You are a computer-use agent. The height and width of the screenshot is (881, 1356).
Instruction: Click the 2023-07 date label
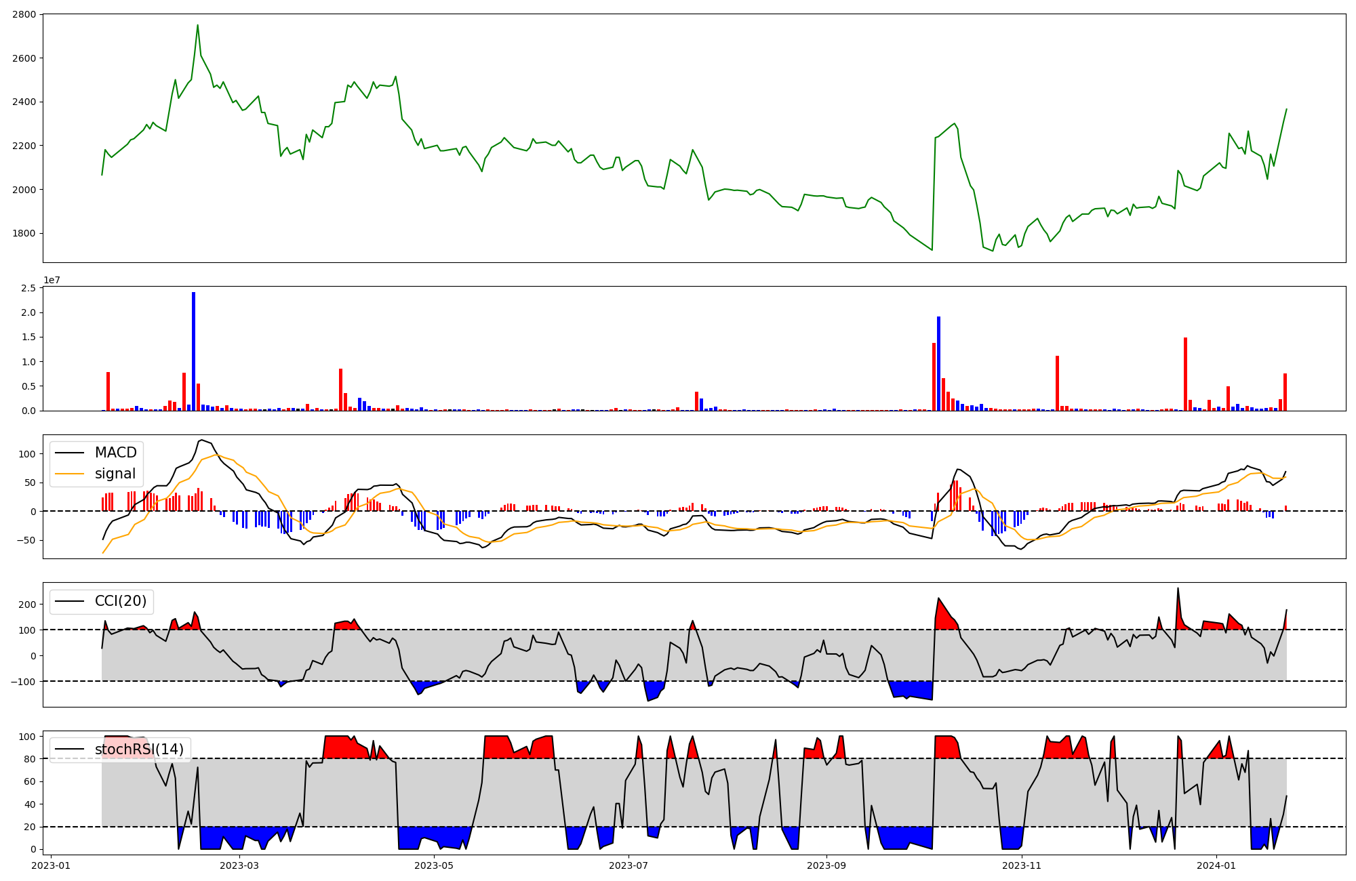(x=629, y=865)
